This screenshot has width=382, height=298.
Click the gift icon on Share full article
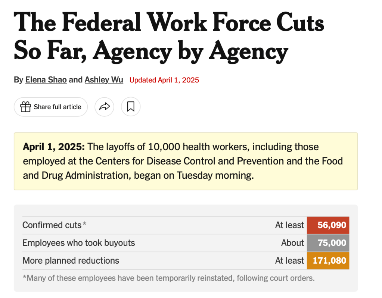25,107
